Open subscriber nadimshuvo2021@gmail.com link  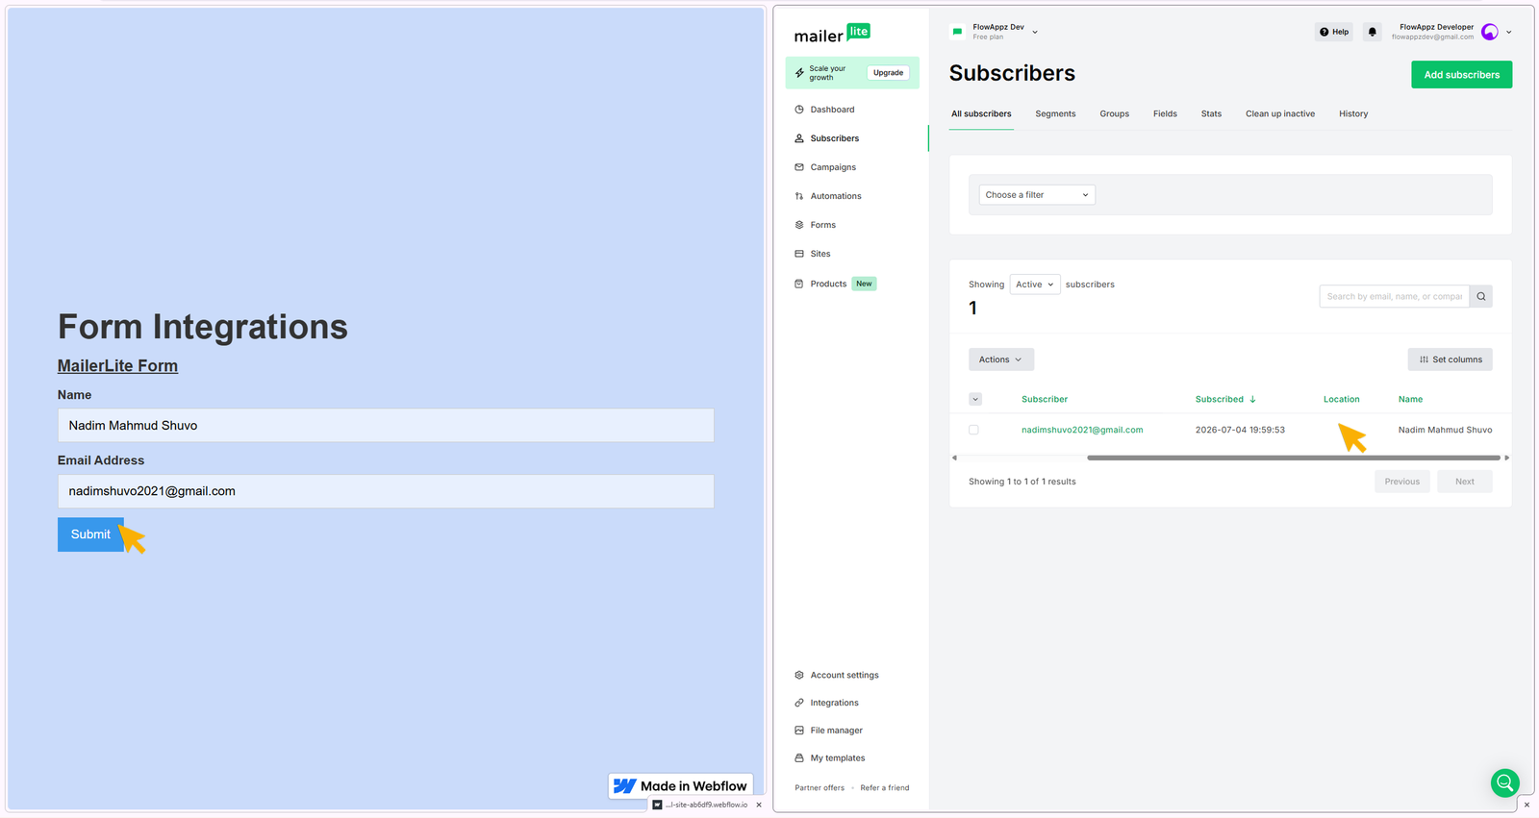(x=1082, y=430)
